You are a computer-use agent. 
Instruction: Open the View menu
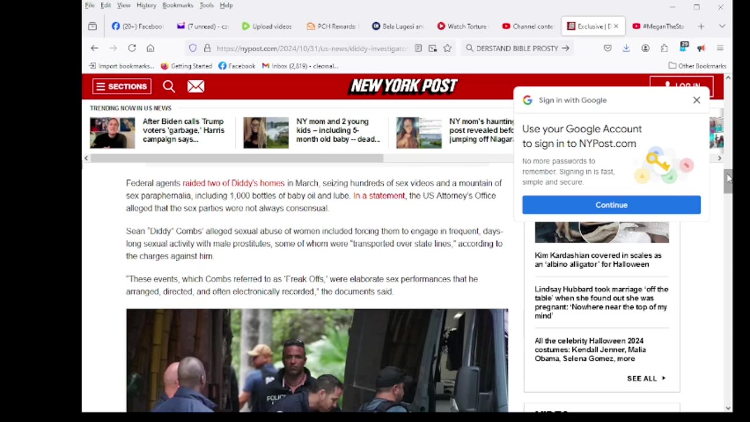[124, 5]
